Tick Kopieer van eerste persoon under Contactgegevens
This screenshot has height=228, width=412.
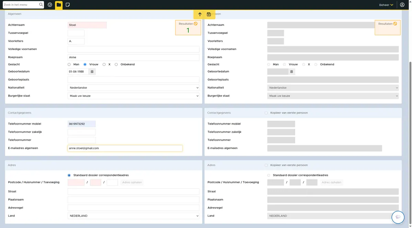coord(266,113)
